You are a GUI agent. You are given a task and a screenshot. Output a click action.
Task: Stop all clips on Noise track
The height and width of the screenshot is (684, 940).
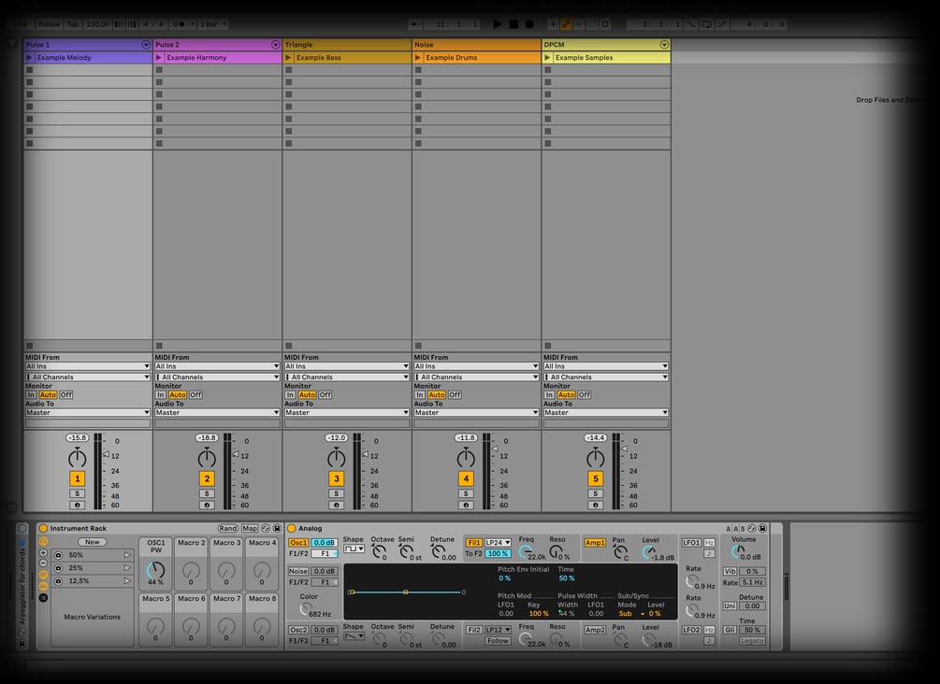pyautogui.click(x=418, y=346)
